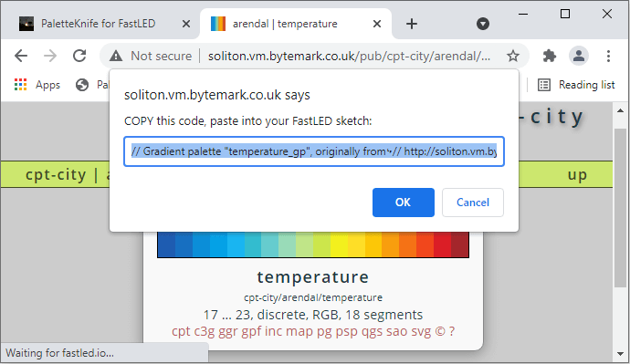The width and height of the screenshot is (630, 364).
Task: Click the scrollbar down arrow
Action: click(x=620, y=354)
